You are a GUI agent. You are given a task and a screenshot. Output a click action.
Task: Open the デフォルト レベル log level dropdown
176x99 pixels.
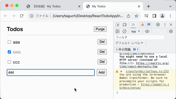[129, 43]
